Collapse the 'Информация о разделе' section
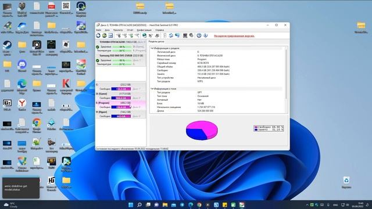 [152, 48]
